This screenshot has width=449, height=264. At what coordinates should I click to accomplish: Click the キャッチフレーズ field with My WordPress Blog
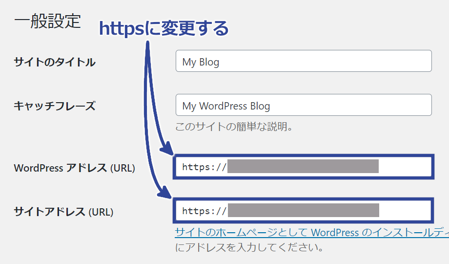[x=304, y=105]
